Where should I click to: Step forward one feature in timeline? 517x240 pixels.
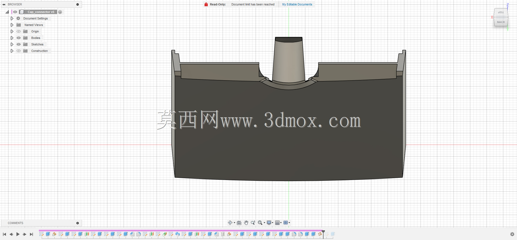(x=25, y=234)
